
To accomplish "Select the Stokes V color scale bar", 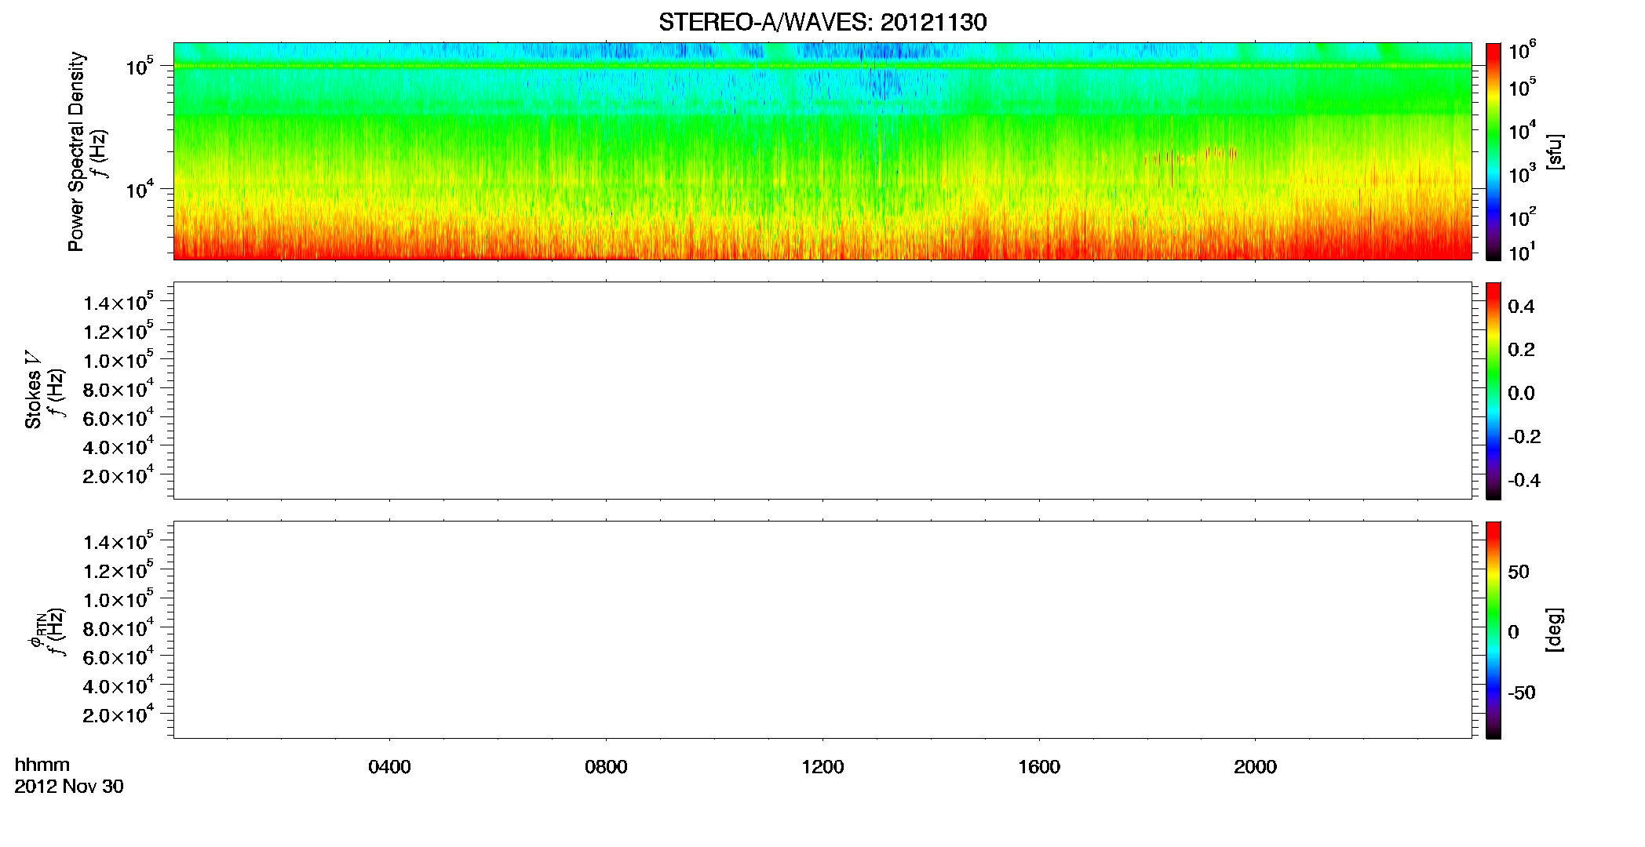I will pyautogui.click(x=1494, y=391).
